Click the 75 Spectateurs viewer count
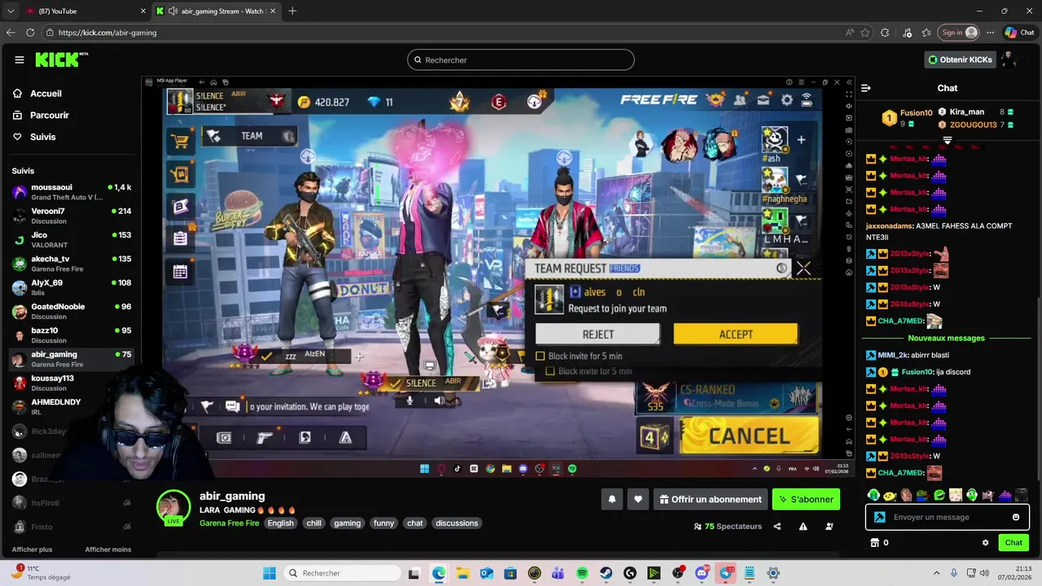The width and height of the screenshot is (1042, 586). point(728,527)
